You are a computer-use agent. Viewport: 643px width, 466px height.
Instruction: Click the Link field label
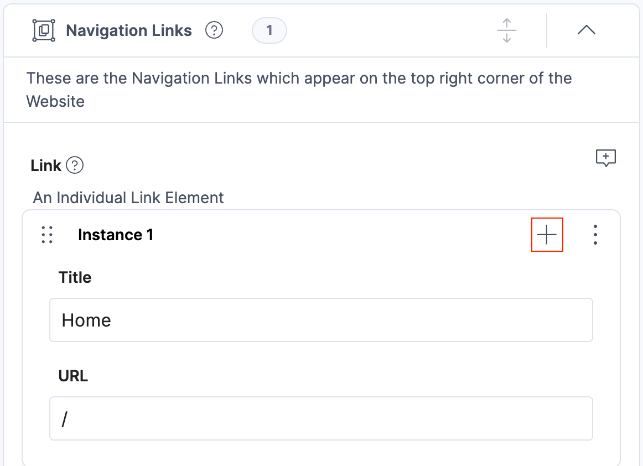(46, 165)
